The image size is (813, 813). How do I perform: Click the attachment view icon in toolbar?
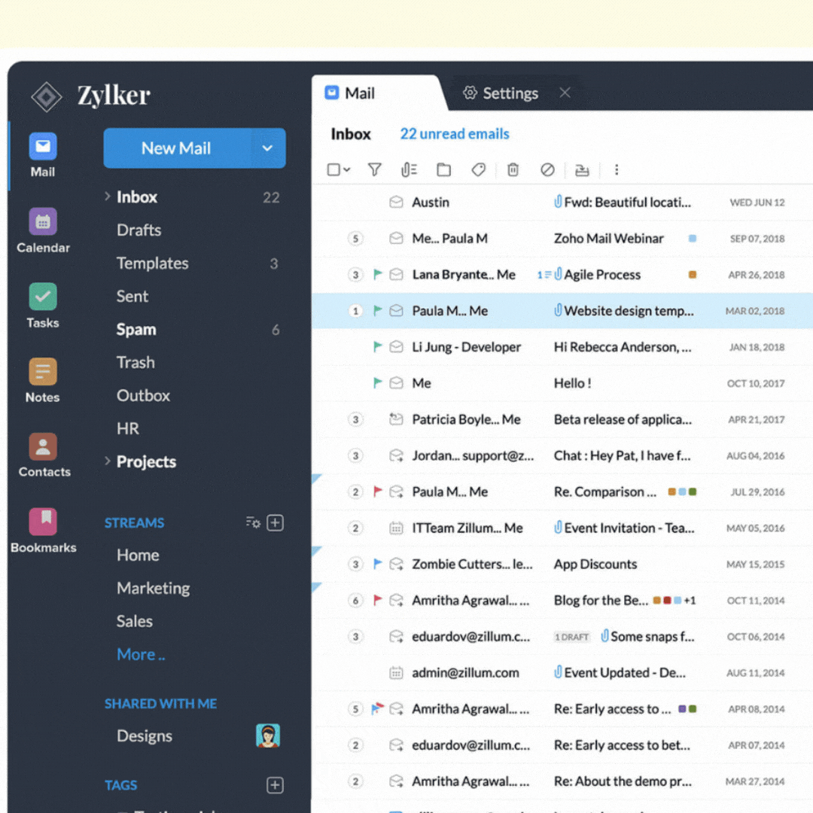(x=409, y=169)
